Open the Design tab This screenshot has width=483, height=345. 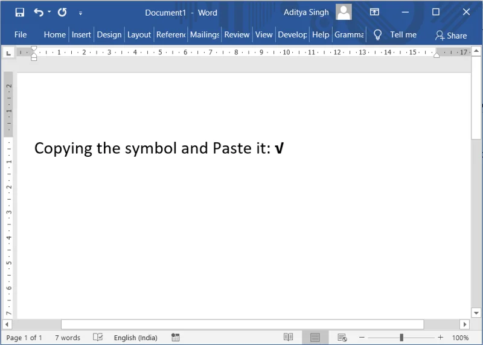coord(109,34)
